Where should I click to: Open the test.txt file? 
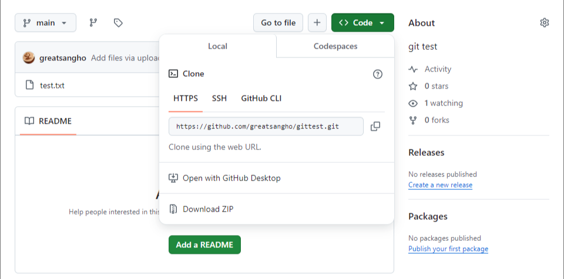click(52, 86)
